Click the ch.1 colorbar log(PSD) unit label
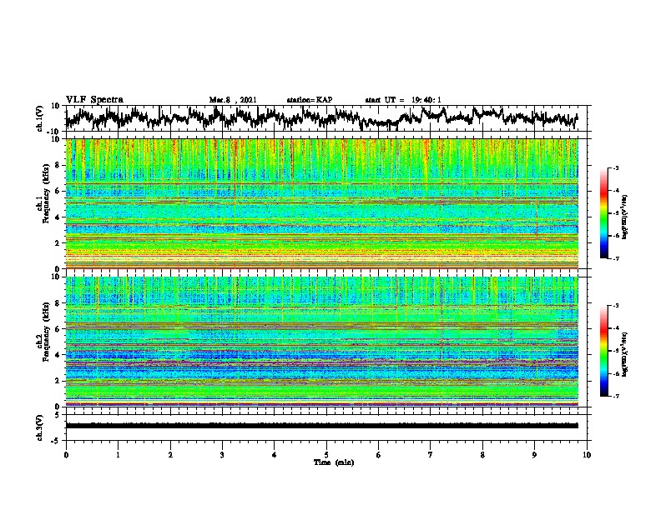The width and height of the screenshot is (661, 510). pos(624,217)
